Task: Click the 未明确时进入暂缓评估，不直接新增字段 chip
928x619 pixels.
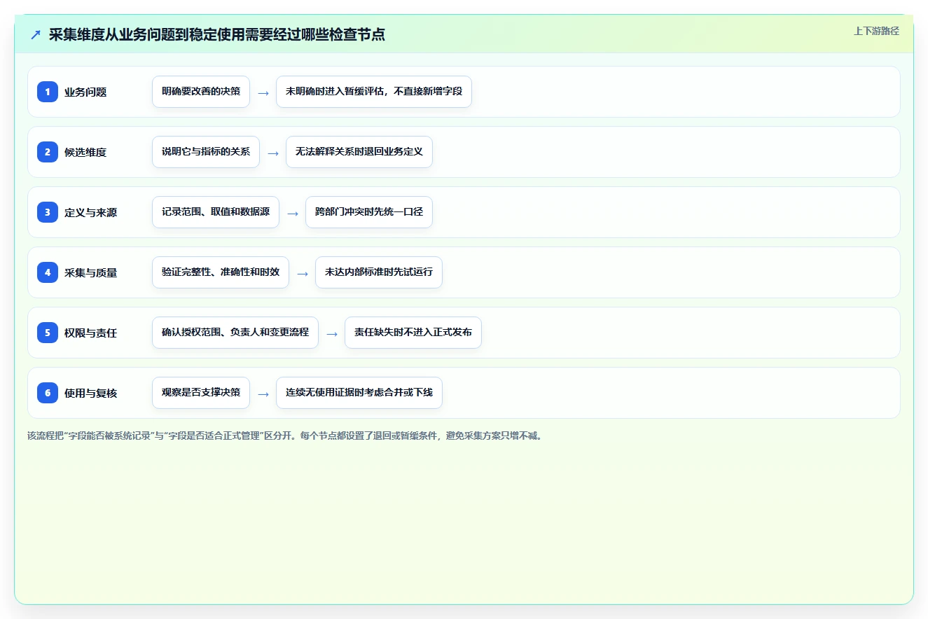Action: [374, 92]
